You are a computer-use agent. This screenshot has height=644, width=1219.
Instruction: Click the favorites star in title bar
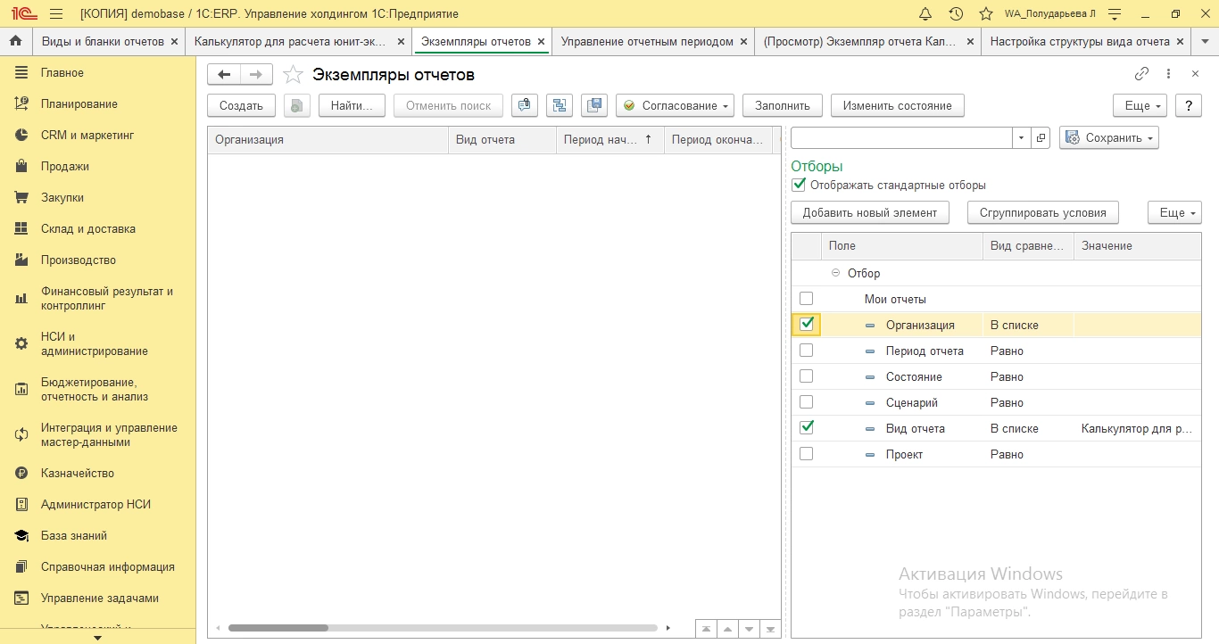tap(985, 14)
